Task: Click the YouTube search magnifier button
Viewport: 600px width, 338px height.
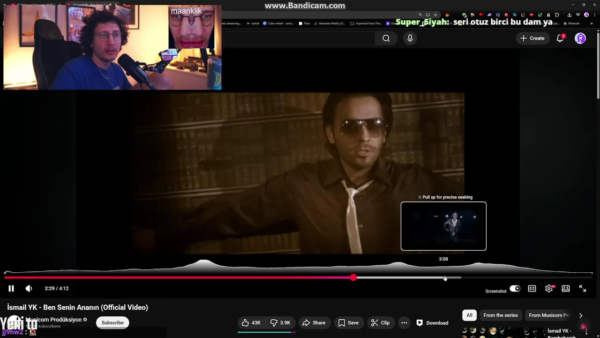Action: (x=386, y=38)
